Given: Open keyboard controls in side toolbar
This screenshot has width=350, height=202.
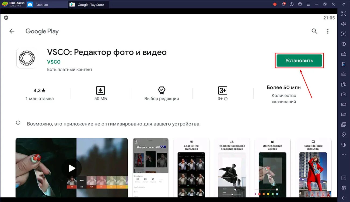Looking at the screenshot, I should click(x=344, y=54).
